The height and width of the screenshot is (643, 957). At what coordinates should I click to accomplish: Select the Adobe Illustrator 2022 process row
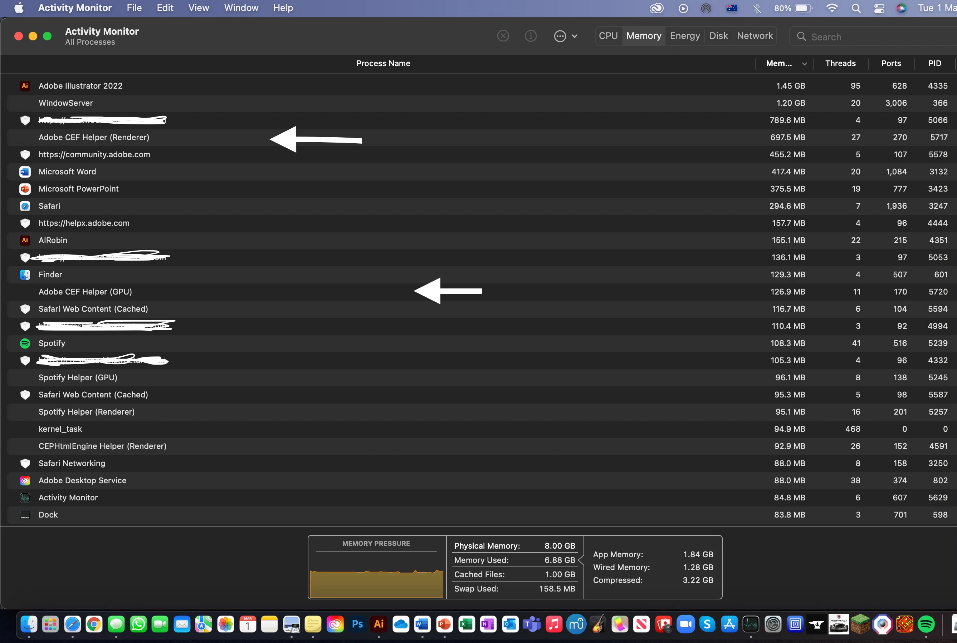[80, 86]
